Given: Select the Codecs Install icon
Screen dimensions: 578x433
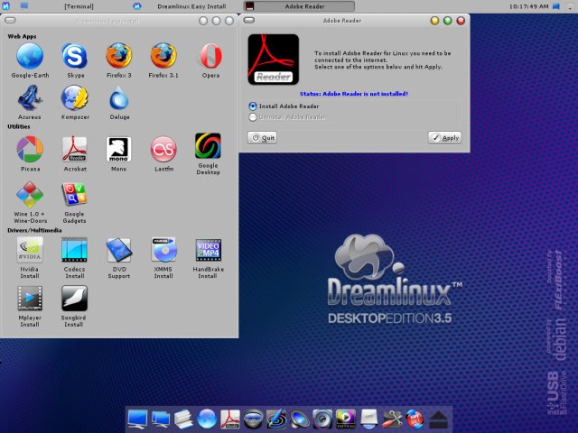Looking at the screenshot, I should click(74, 250).
